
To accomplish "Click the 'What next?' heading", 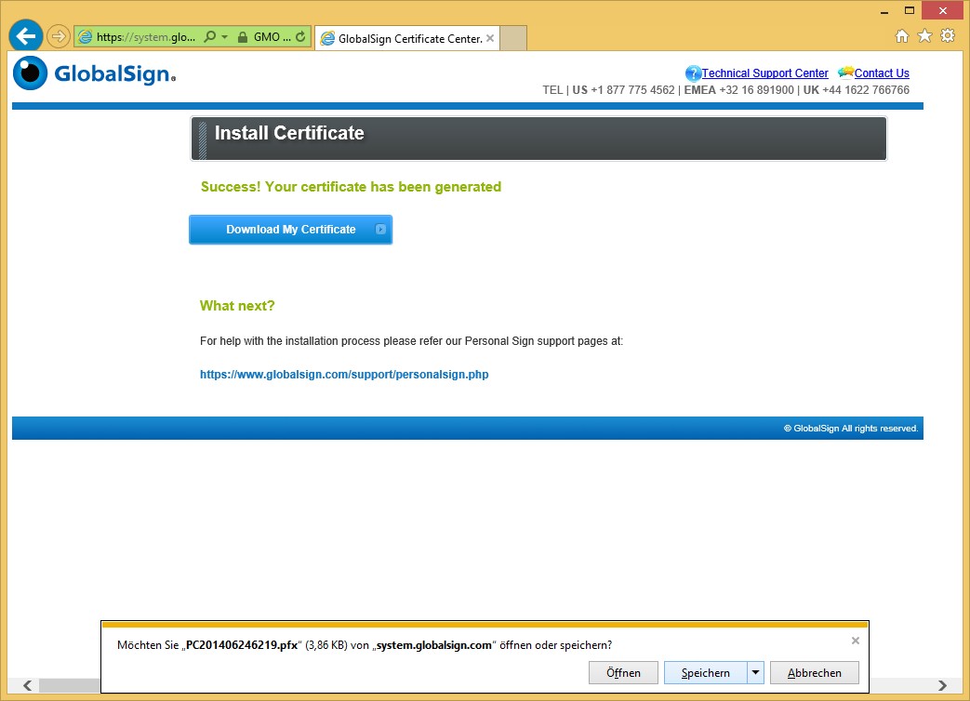I will point(237,305).
